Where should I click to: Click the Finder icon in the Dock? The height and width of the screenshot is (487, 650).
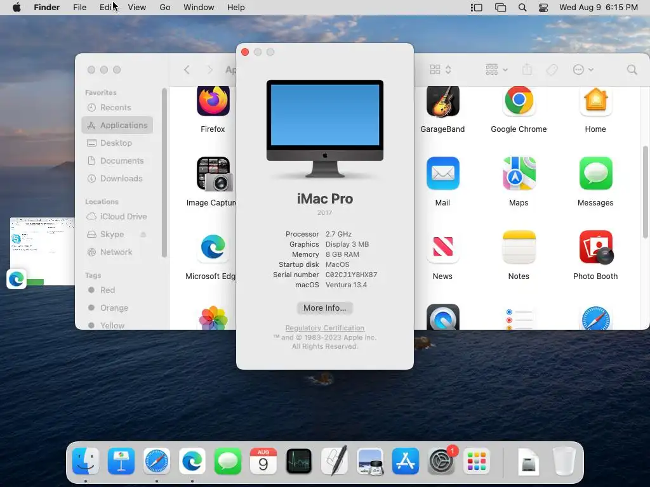(x=86, y=461)
